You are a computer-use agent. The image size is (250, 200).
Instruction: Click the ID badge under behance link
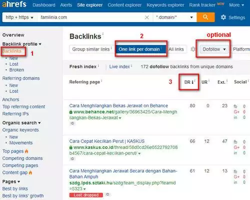click(x=72, y=123)
